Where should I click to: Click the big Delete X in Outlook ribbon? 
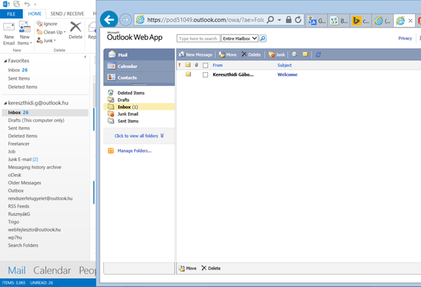coord(75,31)
